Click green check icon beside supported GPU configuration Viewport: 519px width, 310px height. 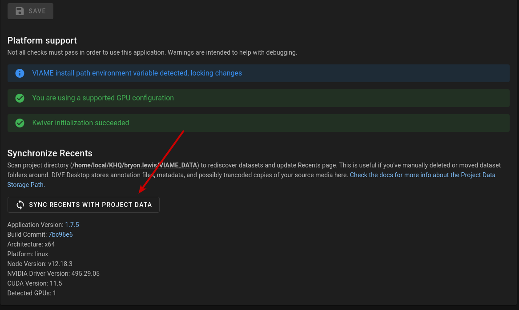click(20, 98)
